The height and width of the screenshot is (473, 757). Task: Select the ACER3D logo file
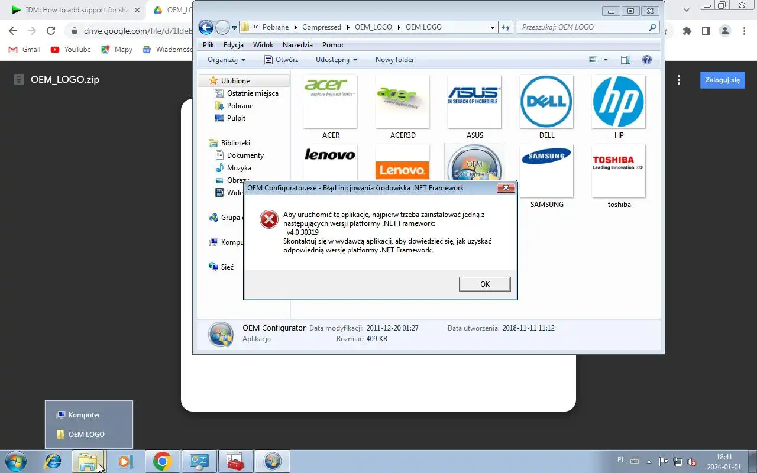(x=403, y=107)
